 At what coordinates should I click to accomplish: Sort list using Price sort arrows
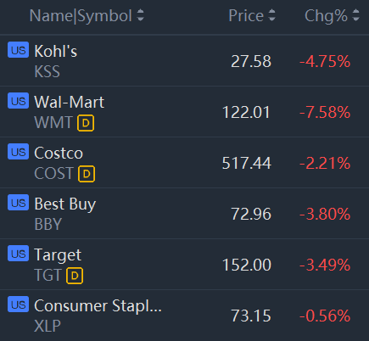coord(271,15)
